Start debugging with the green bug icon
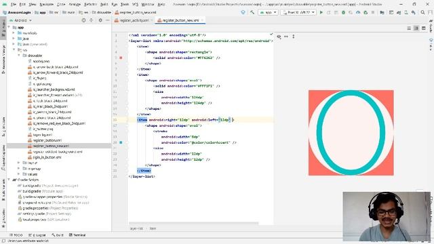434x244 pixels. [343, 12]
